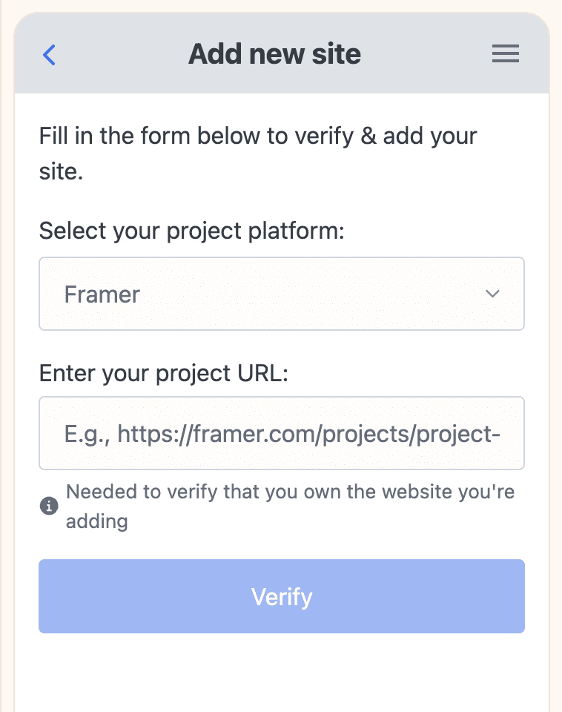Click the left edge of URL text box
This screenshot has height=712, width=562.
point(46,433)
